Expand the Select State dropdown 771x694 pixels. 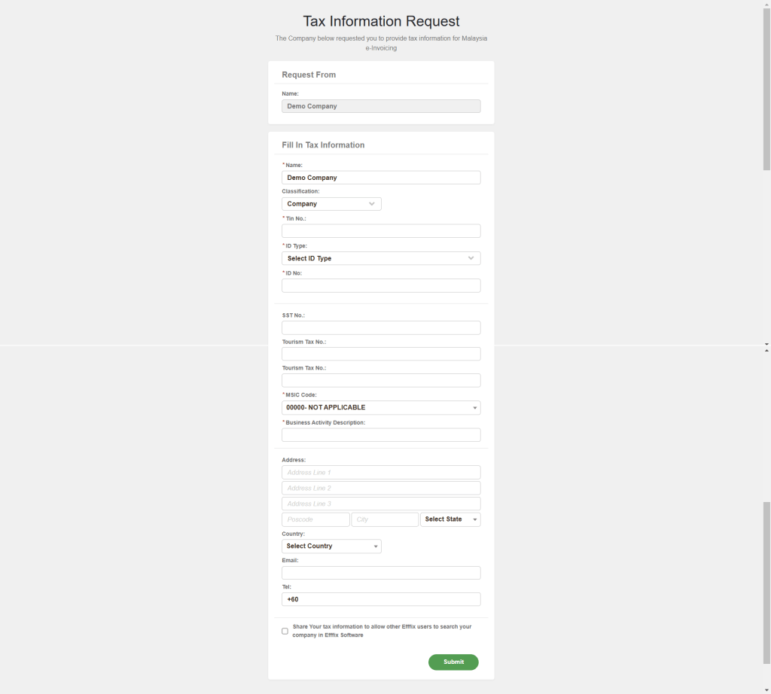pos(450,519)
